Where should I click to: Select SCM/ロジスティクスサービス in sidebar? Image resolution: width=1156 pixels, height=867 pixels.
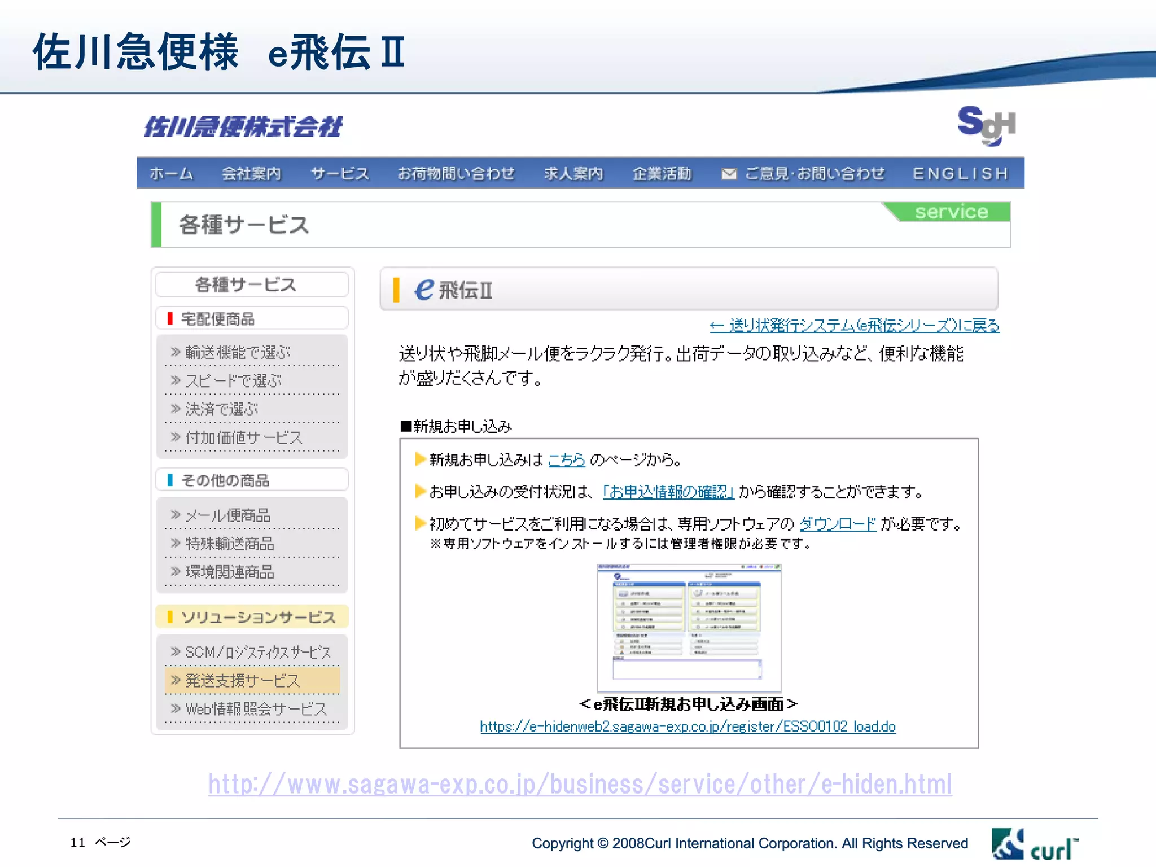(252, 652)
